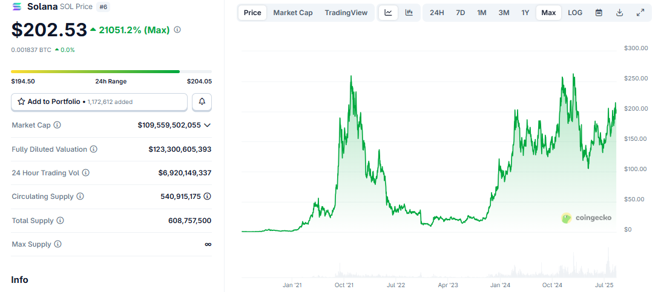The image size is (661, 292).
Task: Show 24 Hour Trading Vol info icon
Action: point(85,172)
